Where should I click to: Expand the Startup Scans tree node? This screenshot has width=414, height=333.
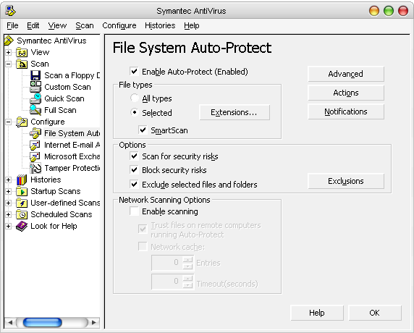(9, 191)
